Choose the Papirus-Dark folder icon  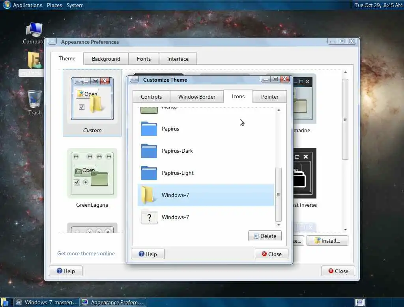click(149, 151)
